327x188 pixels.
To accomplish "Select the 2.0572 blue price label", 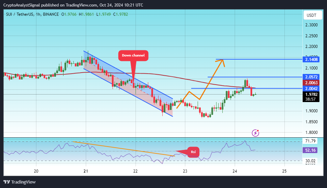I will [x=311, y=77].
